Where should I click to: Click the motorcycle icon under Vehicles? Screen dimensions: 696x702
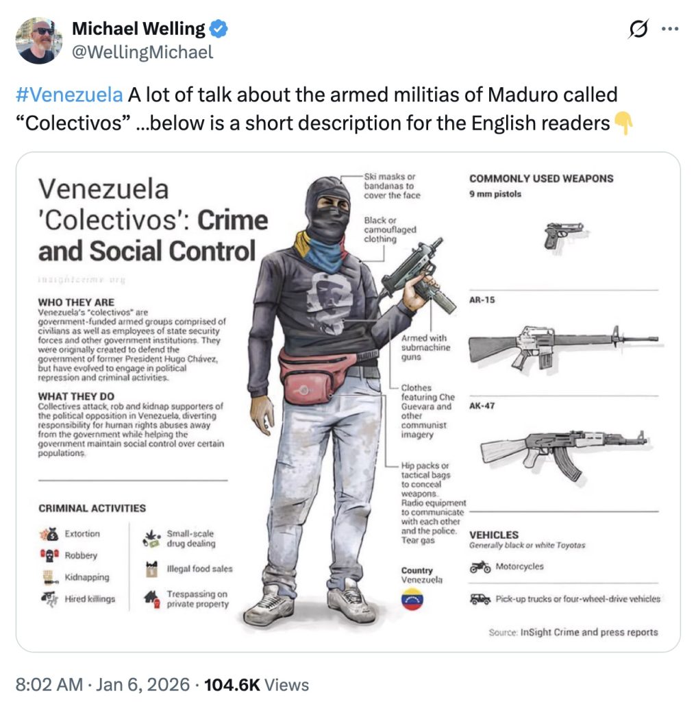[480, 567]
